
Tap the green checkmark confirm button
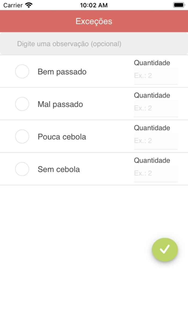click(165, 249)
